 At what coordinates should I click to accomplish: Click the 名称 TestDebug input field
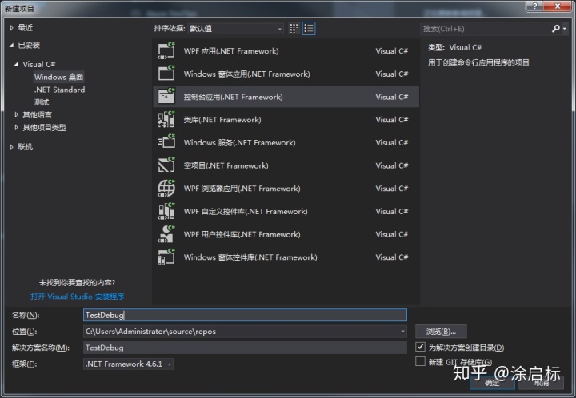[245, 315]
